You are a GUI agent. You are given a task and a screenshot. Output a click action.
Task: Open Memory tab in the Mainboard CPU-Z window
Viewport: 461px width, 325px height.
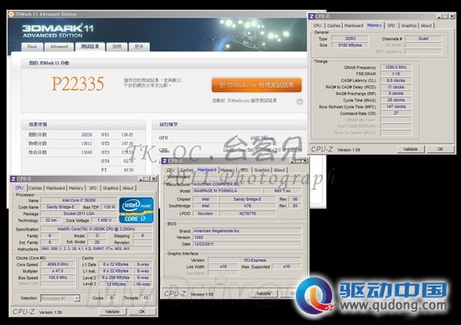(227, 170)
